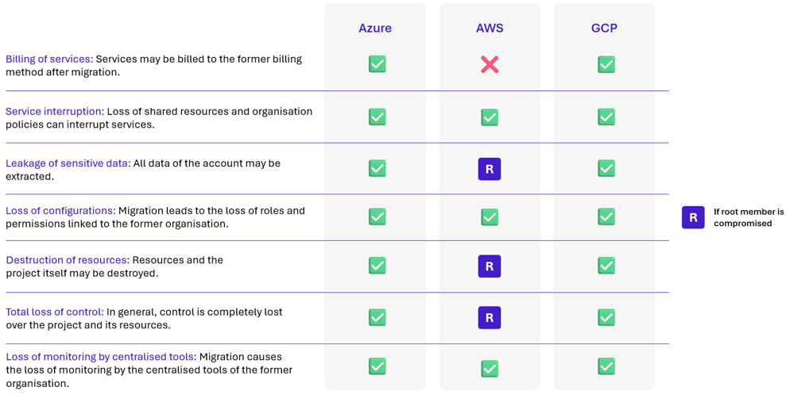This screenshot has width=786, height=395.
Task: Click 'If root member is compromised' legend text
Action: pos(748,217)
